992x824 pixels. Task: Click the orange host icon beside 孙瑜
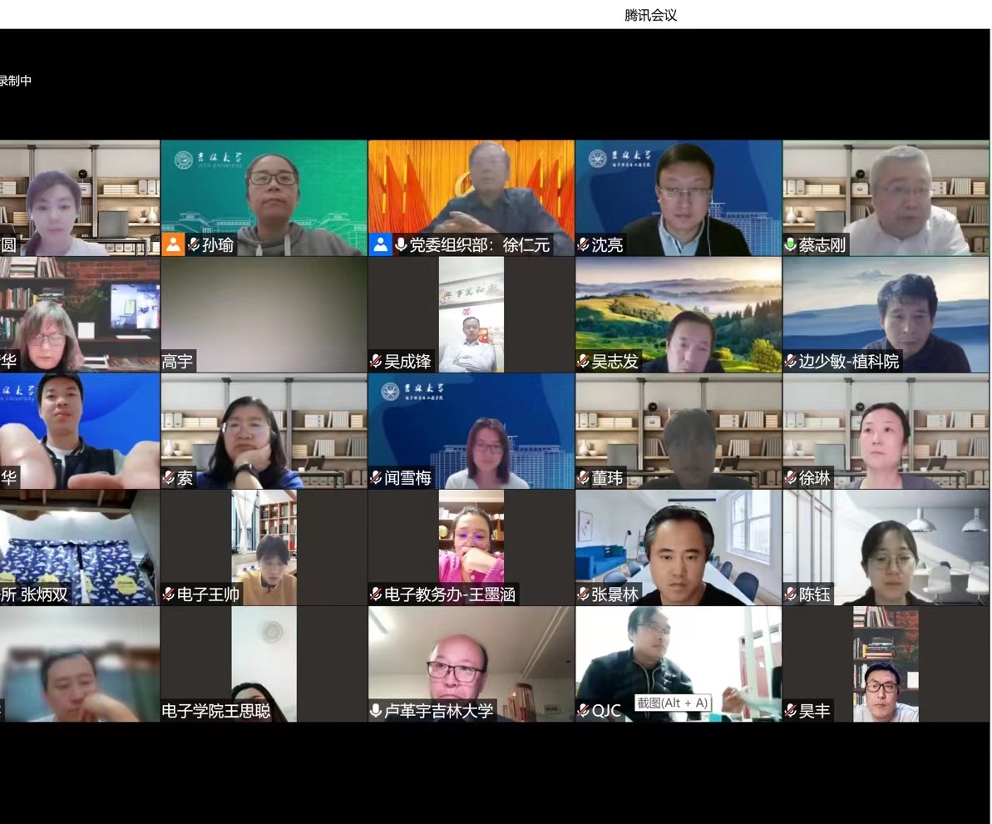pyautogui.click(x=172, y=244)
